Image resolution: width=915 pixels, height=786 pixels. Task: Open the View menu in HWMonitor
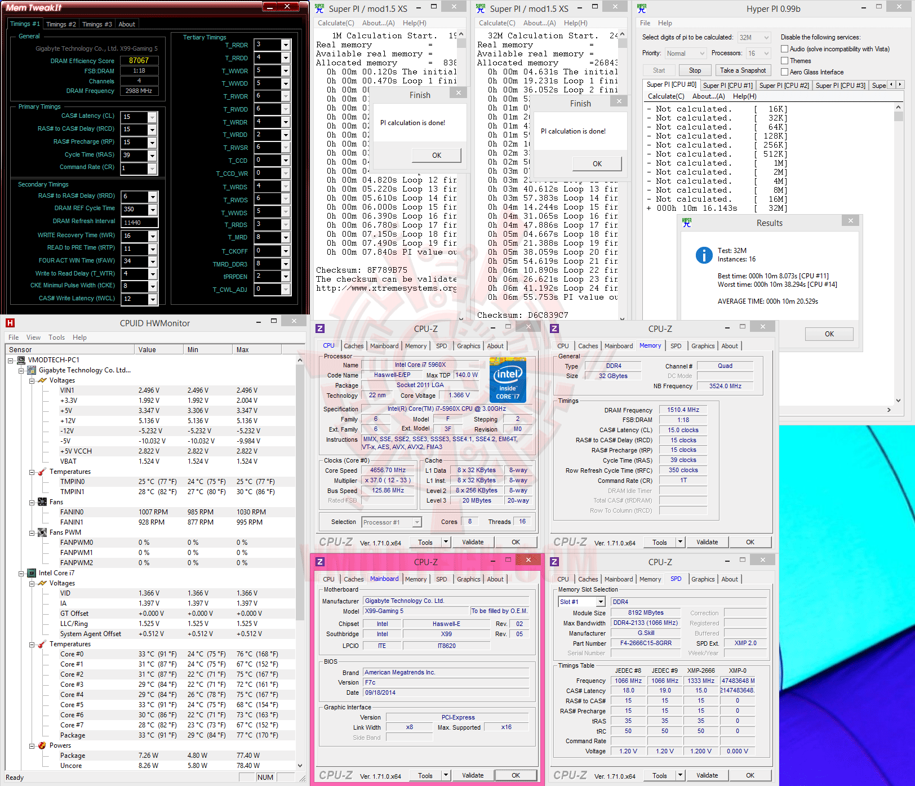tap(33, 338)
